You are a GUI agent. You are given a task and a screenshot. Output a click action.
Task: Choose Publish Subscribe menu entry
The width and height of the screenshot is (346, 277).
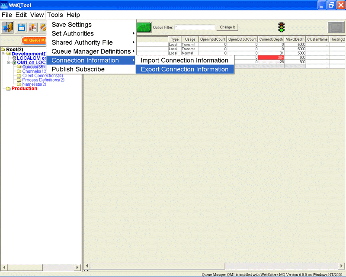click(91, 69)
